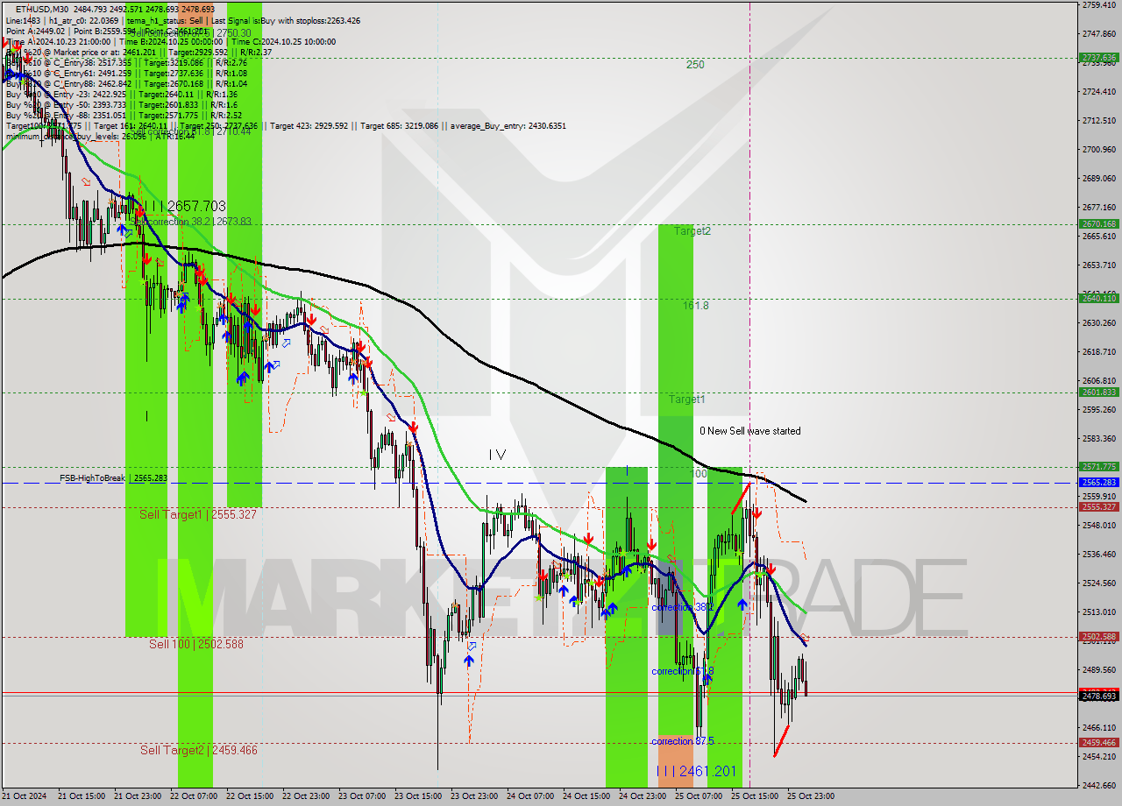Click the 2442.660 price scale value
The height and width of the screenshot is (806, 1122).
1099,786
